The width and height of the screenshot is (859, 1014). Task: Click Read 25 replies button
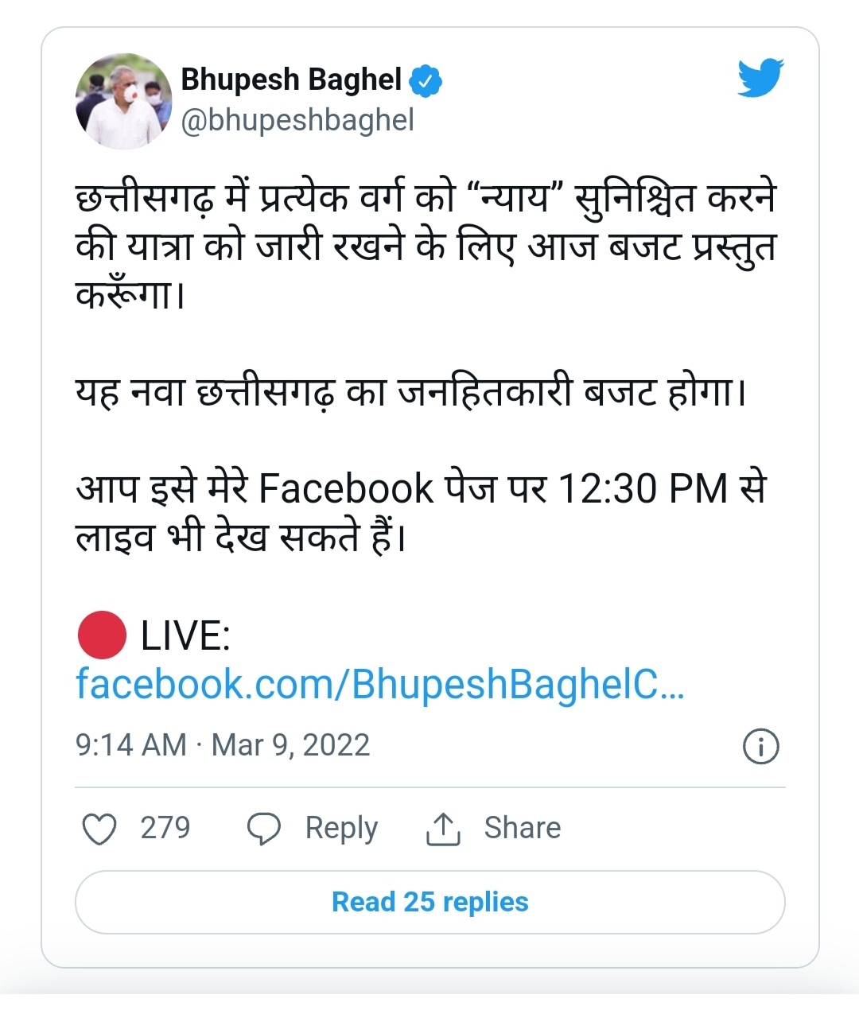point(430,902)
